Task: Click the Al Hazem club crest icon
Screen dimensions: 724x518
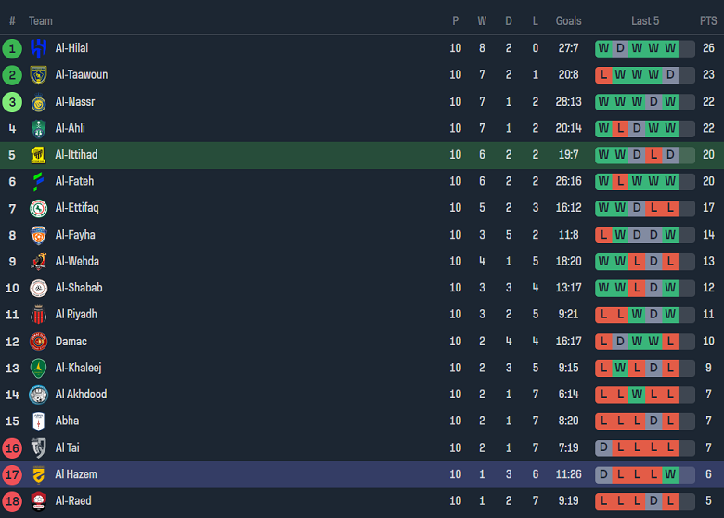Action: [38, 474]
